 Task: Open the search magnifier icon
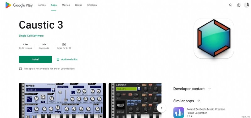click(231, 5)
